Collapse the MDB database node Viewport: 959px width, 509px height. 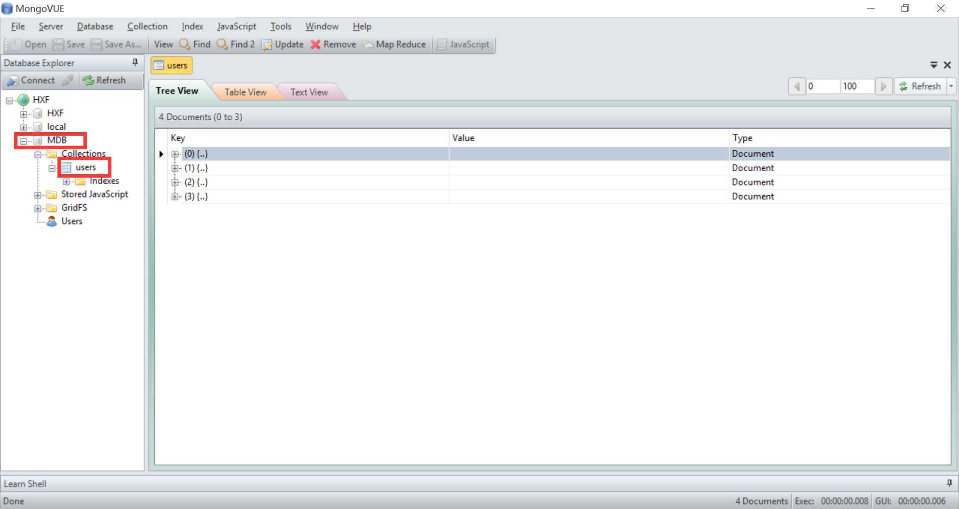(23, 141)
